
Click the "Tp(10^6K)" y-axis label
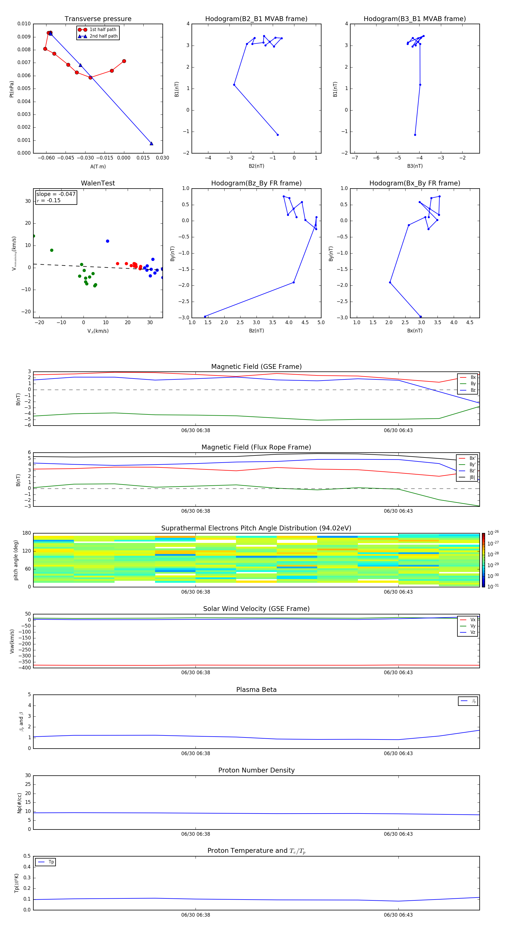click(x=17, y=883)
